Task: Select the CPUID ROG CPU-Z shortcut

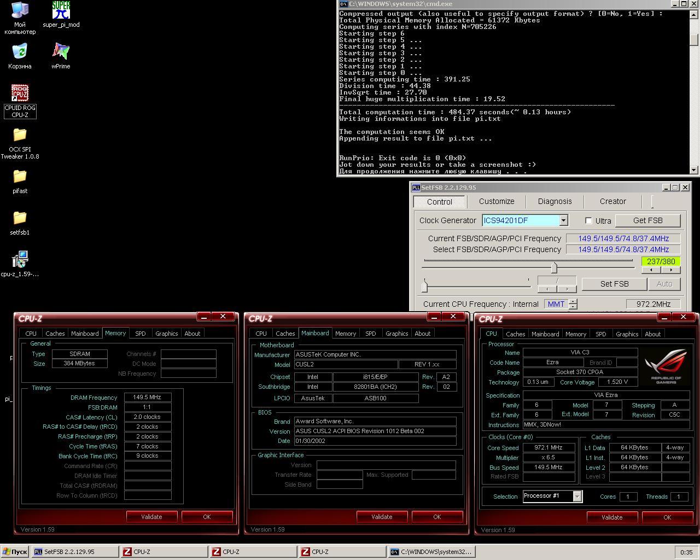Action: [x=20, y=101]
